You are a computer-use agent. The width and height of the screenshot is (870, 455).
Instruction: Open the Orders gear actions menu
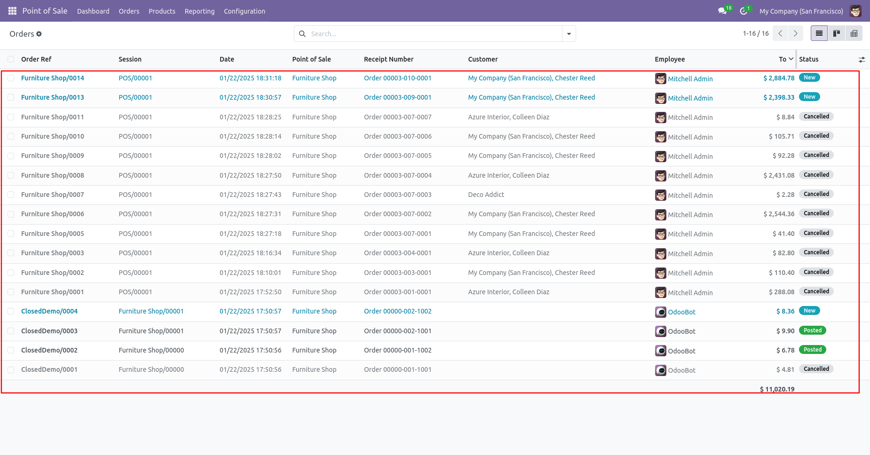point(39,34)
